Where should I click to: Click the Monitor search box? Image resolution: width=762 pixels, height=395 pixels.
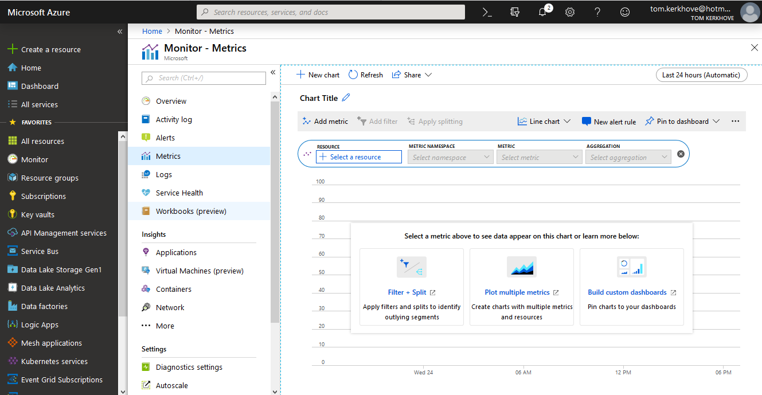point(204,78)
